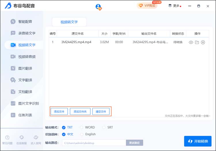Click the VIP购买 button

pos(147,6)
